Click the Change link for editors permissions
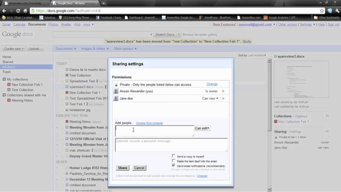 click(202, 176)
